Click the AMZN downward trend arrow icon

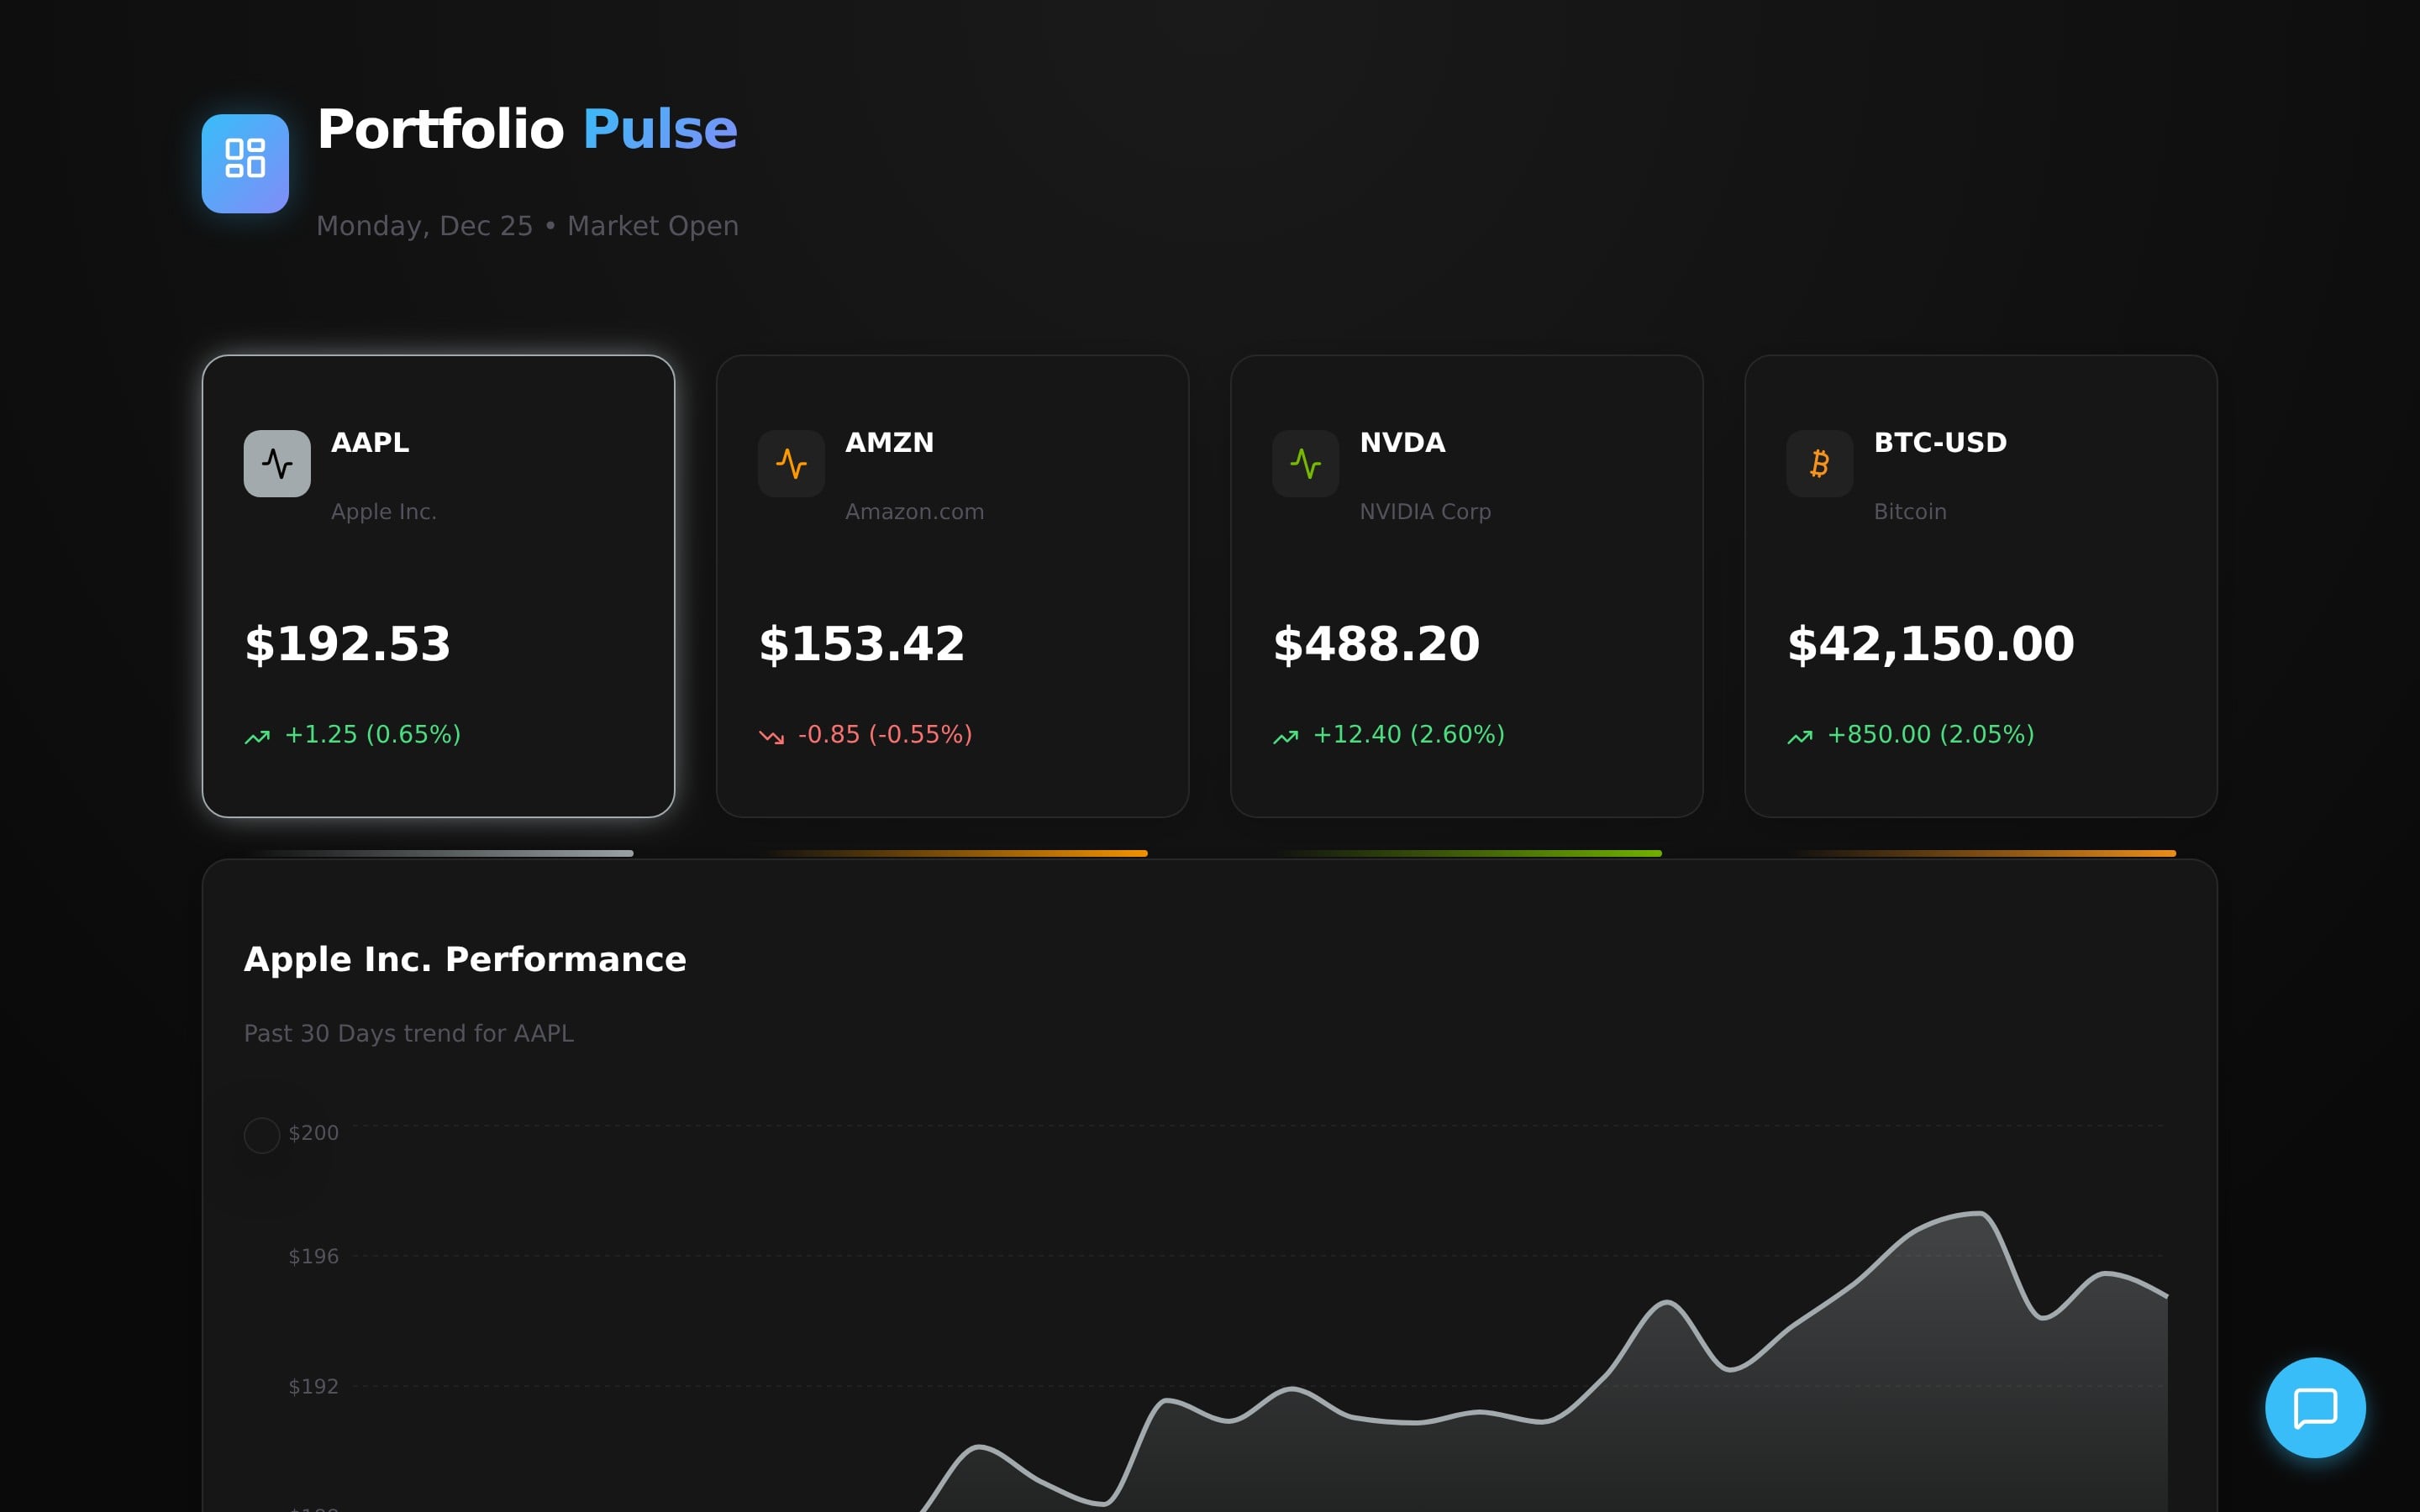coord(771,737)
